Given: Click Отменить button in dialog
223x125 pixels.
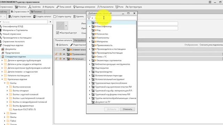Looking at the screenshot, I should point(128,109).
